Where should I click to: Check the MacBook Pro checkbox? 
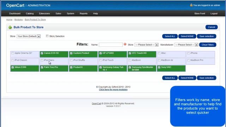(x=188, y=60)
